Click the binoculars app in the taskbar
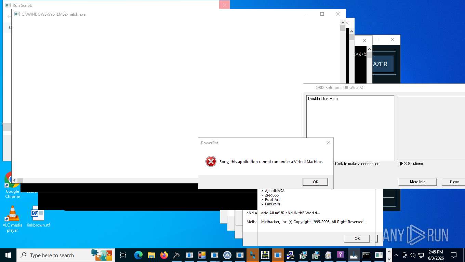Screen dimensions: 465x262 point(265,255)
